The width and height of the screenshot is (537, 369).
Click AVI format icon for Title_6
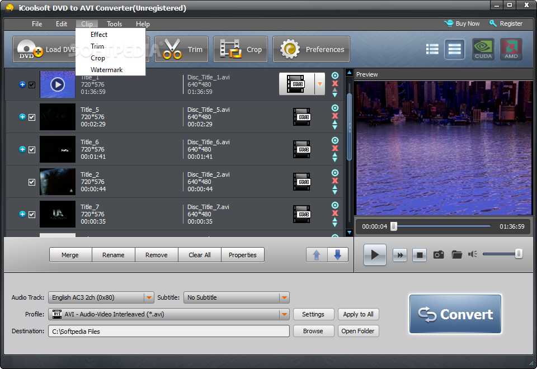click(302, 150)
